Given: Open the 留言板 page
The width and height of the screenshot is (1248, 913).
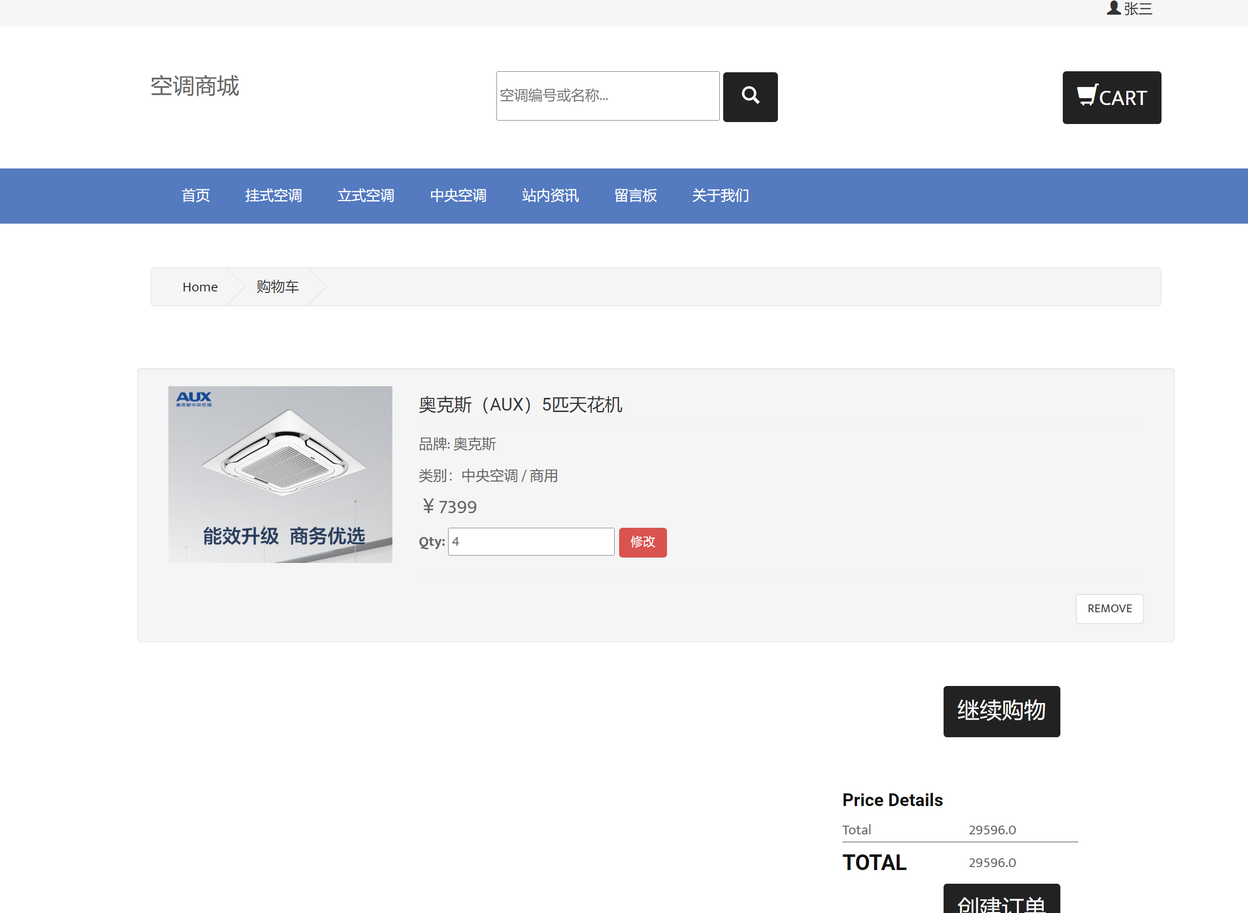Looking at the screenshot, I should pyautogui.click(x=635, y=196).
